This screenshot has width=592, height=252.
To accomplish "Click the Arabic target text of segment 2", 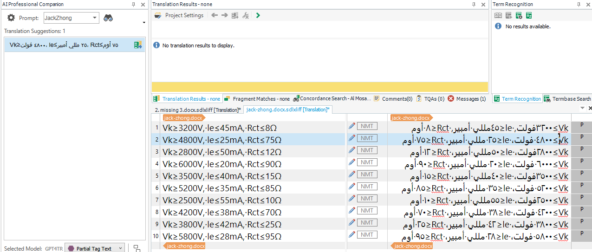I will (485, 140).
